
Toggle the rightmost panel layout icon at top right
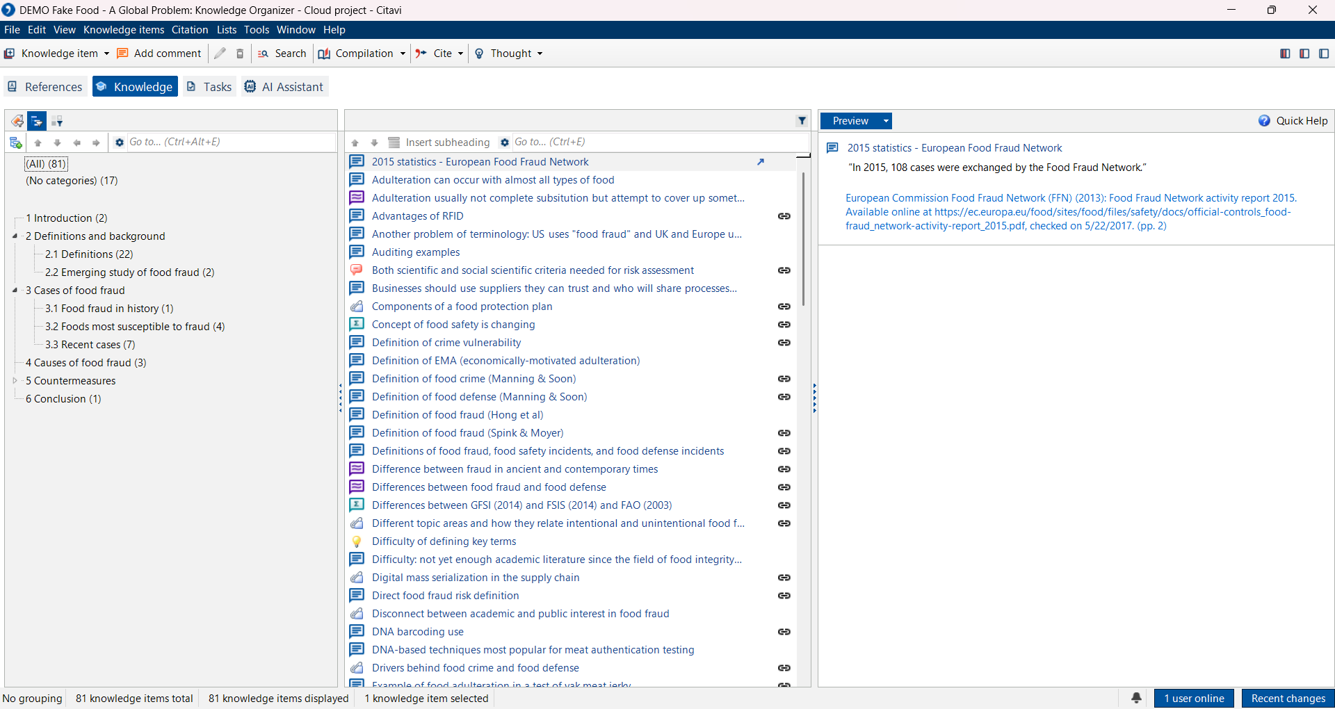1324,54
